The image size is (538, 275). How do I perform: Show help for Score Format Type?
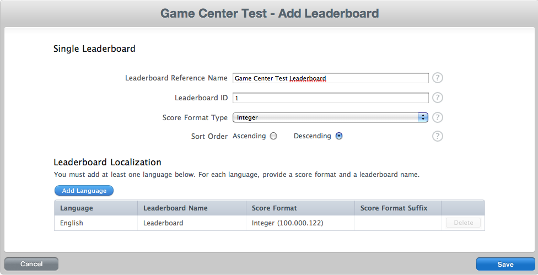[437, 117]
